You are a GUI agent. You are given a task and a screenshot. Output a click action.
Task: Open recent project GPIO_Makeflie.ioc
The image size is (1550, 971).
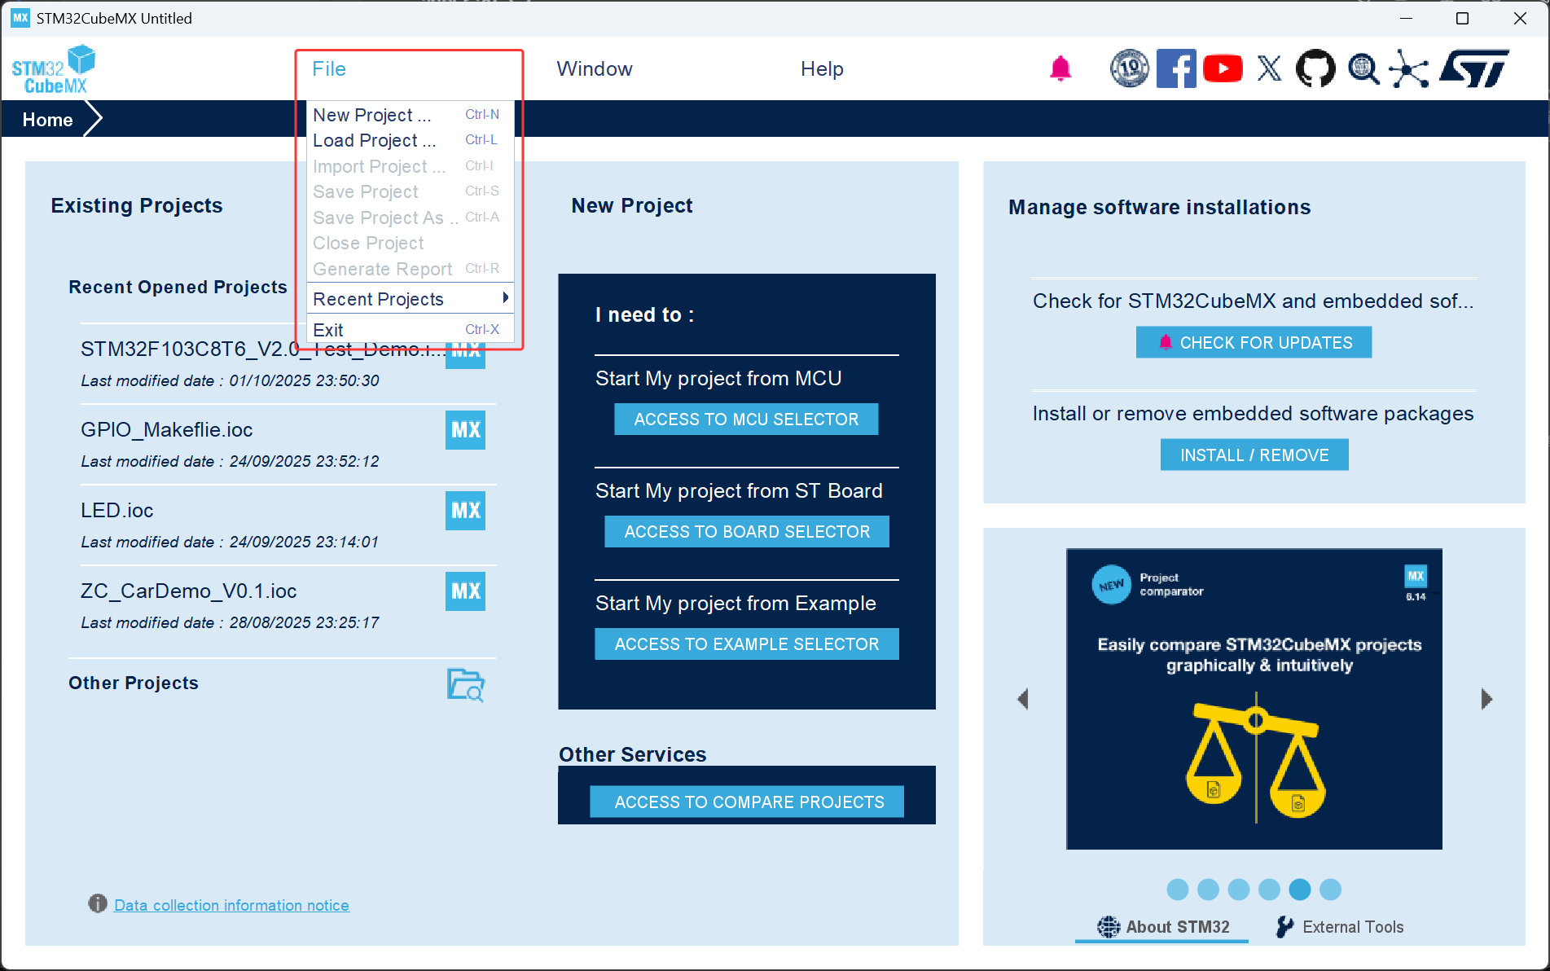(167, 430)
